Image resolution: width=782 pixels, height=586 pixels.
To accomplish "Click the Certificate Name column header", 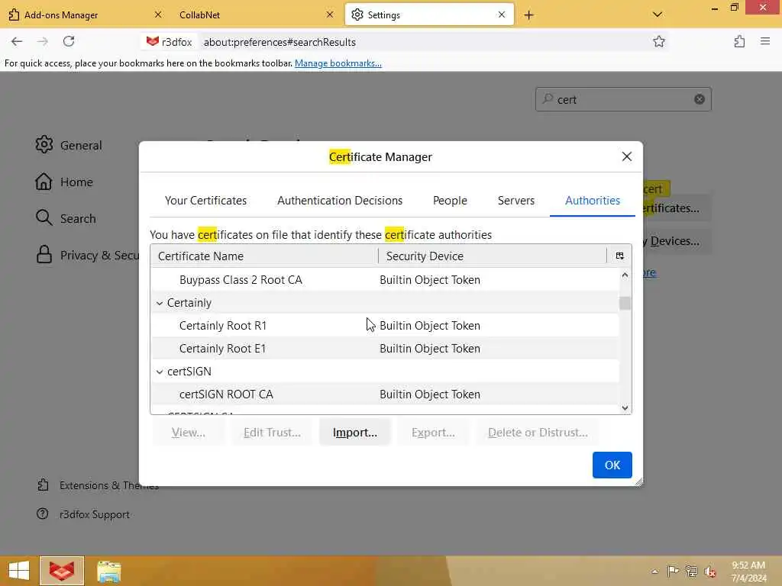I will (x=264, y=256).
